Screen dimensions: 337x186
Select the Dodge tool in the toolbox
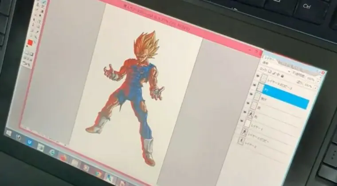pos(40,15)
